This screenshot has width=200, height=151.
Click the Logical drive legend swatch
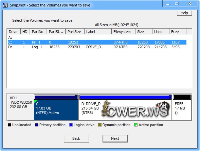pyautogui.click(x=71, y=125)
